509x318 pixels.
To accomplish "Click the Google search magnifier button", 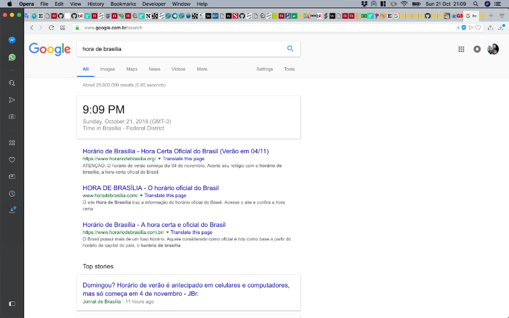I will pyautogui.click(x=290, y=49).
